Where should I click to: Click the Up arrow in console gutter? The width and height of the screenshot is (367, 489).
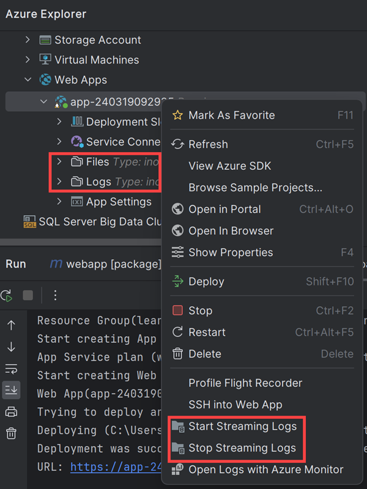pos(11,325)
